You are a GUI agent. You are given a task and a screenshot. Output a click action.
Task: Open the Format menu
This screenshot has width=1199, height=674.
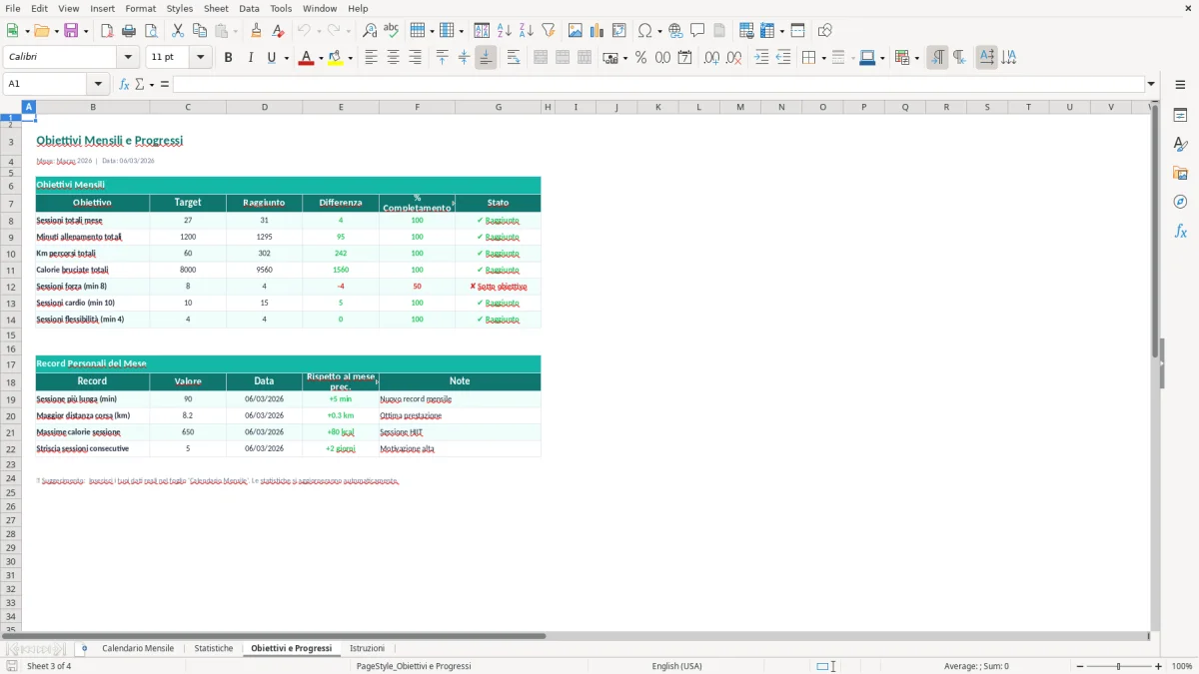[x=140, y=8]
